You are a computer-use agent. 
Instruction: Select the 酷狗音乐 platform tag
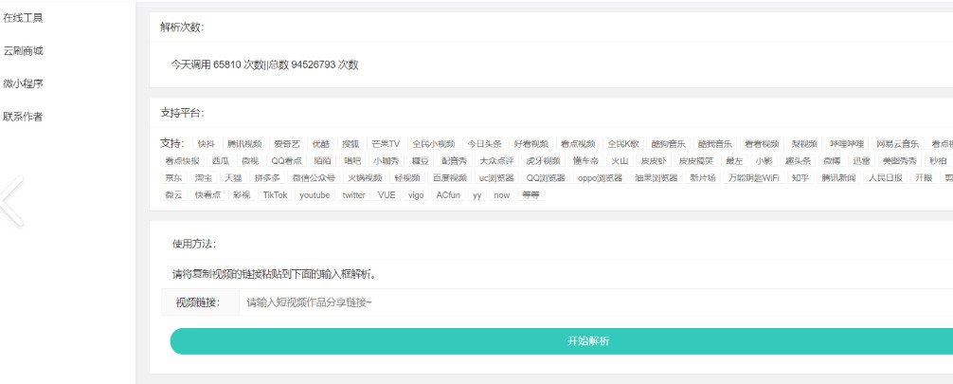coord(668,143)
